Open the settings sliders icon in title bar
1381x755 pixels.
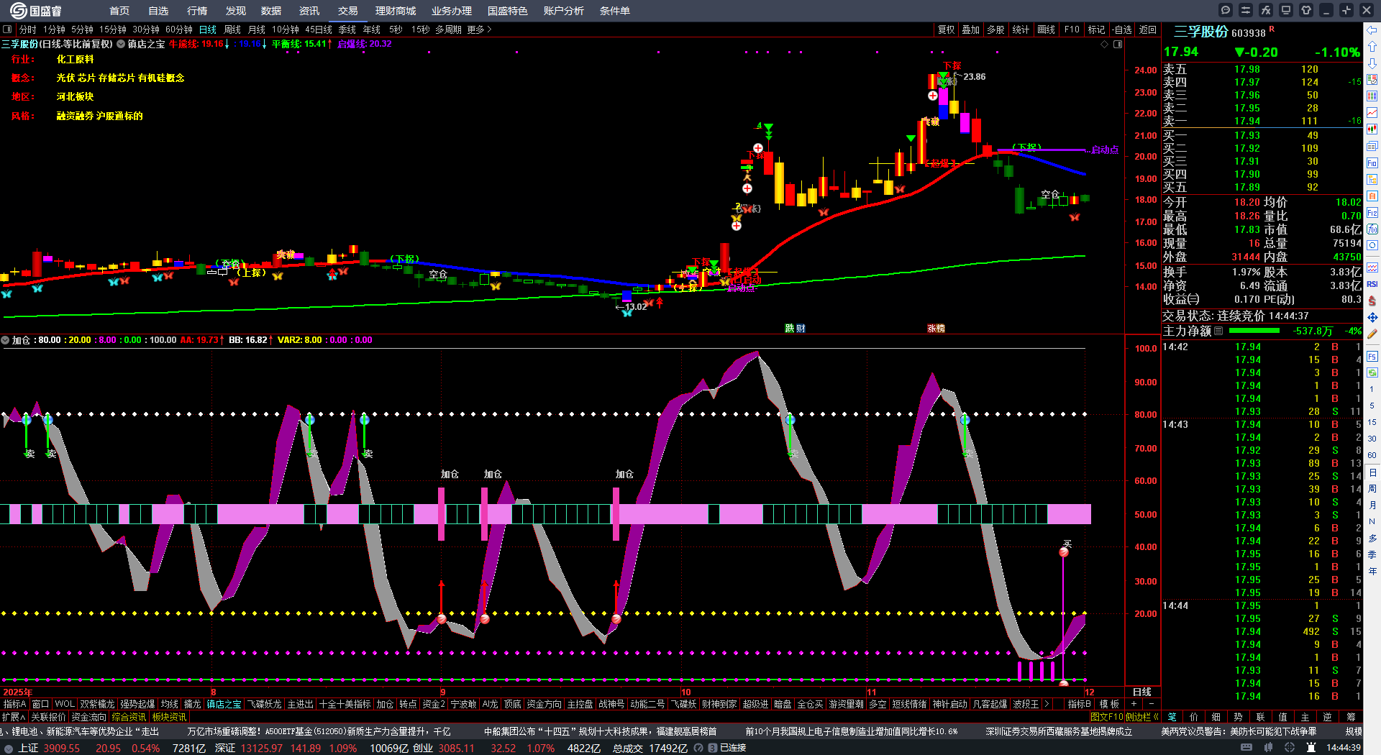coord(1246,10)
